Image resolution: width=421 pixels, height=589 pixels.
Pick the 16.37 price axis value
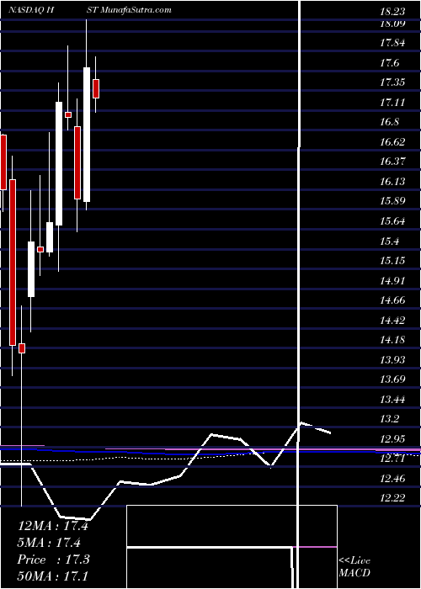click(x=392, y=162)
